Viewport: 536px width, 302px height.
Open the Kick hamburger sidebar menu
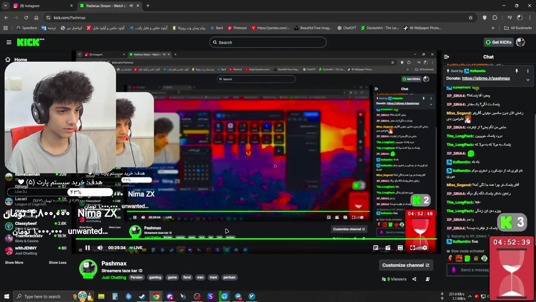[x=9, y=42]
